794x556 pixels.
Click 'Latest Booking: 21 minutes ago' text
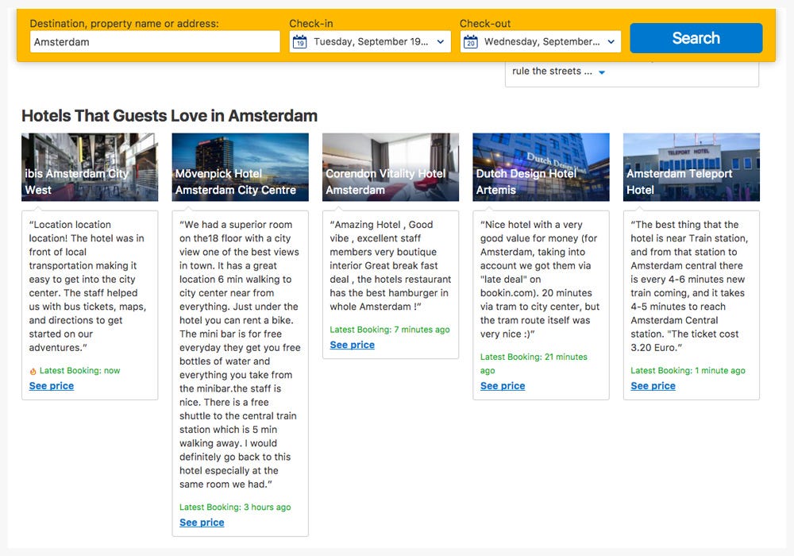tap(534, 364)
